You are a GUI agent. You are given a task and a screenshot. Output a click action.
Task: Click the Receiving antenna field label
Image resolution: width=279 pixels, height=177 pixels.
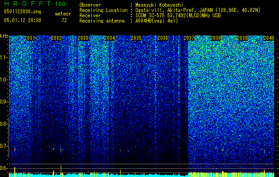tap(102, 21)
